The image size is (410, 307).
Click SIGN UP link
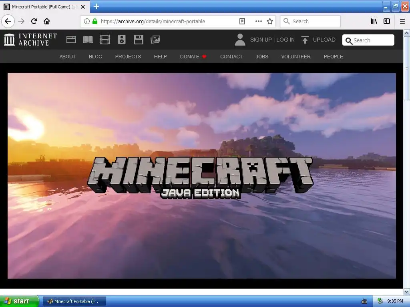261,40
